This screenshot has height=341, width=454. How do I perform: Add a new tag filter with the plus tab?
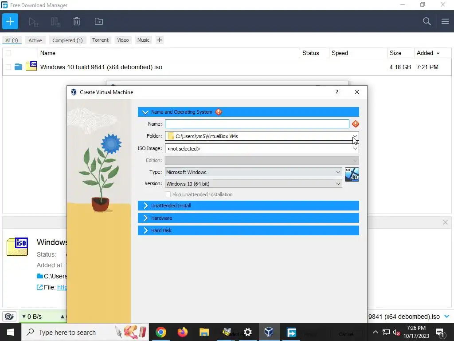[x=160, y=40]
